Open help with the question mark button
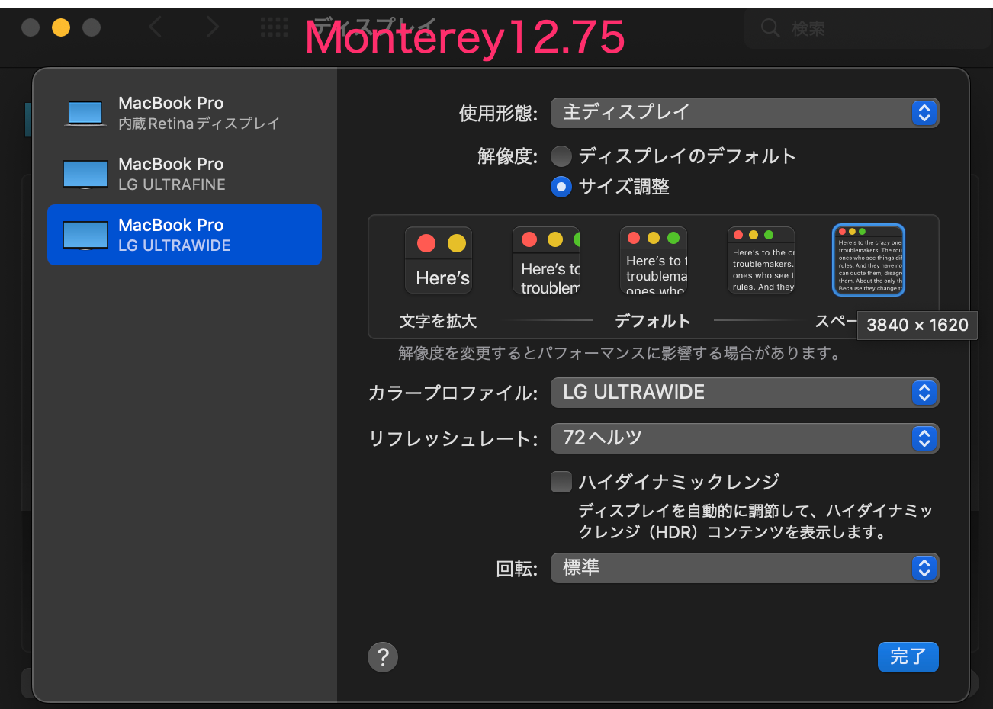 tap(383, 656)
